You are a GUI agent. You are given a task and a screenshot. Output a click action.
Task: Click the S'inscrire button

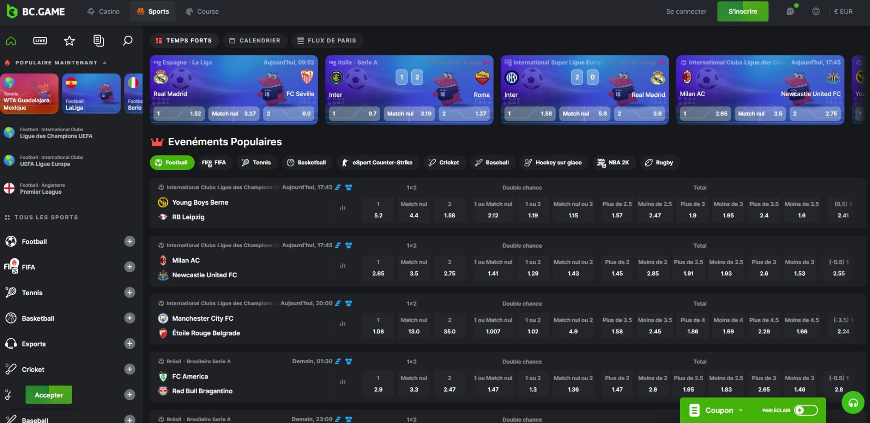(743, 11)
